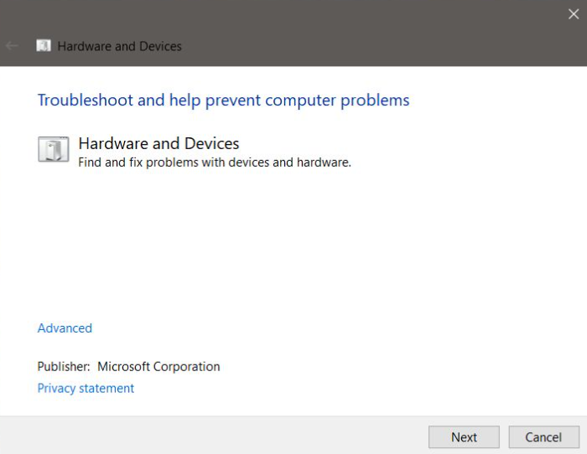The width and height of the screenshot is (587, 454).
Task: Click the small troubleshooter icon in title bar
Action: [x=44, y=46]
